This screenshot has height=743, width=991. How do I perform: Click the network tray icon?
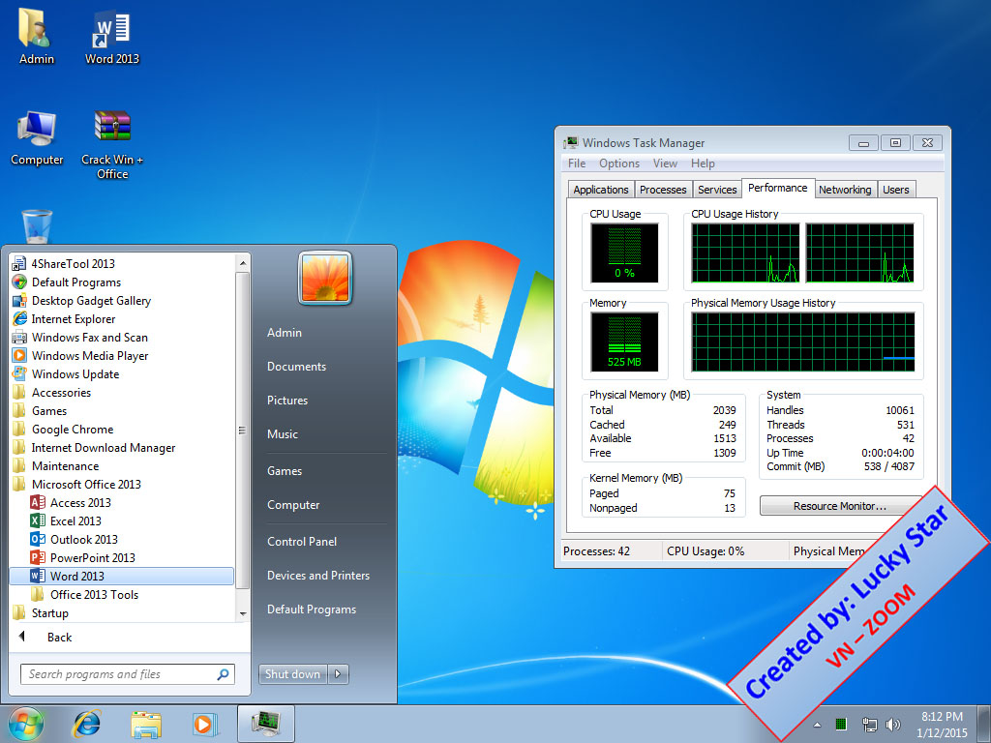[870, 725]
